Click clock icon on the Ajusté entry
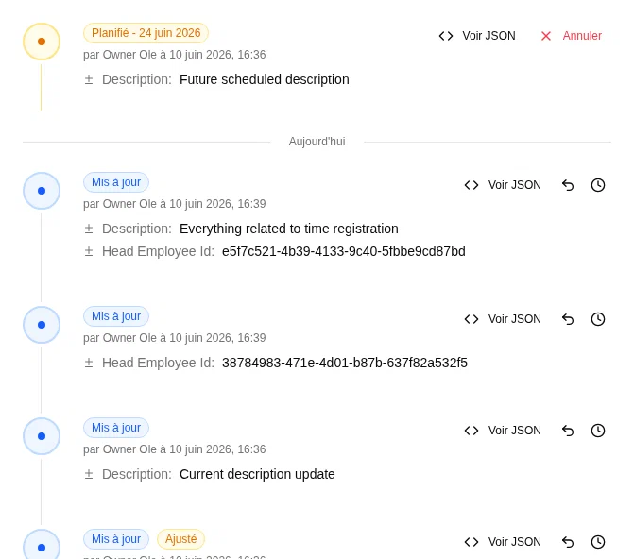This screenshot has width=634, height=559. tap(598, 542)
